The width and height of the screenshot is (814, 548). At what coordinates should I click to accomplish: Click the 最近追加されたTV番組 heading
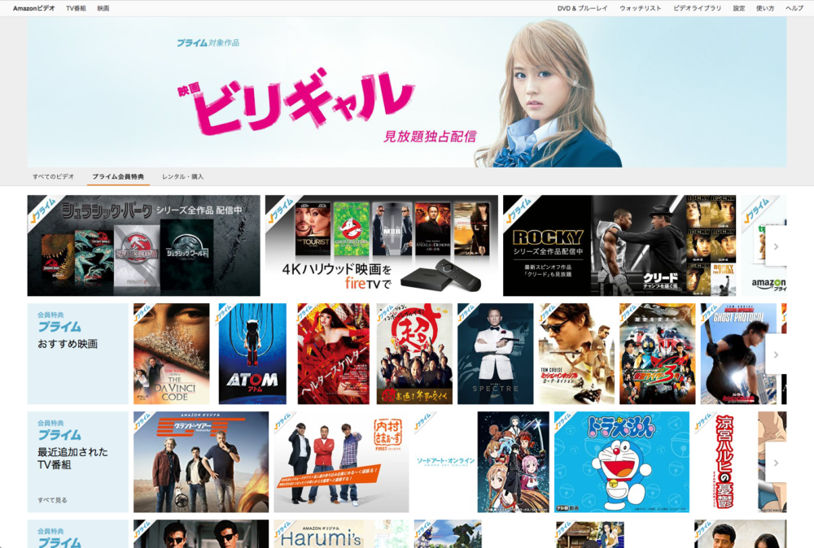(x=72, y=459)
